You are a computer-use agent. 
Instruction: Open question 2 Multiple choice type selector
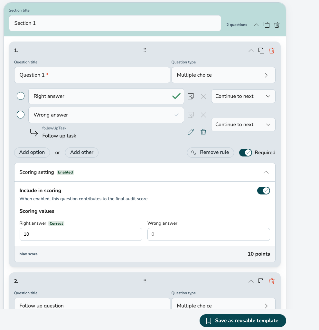[223, 304]
